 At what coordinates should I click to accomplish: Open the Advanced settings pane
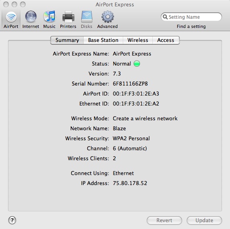tap(108, 19)
